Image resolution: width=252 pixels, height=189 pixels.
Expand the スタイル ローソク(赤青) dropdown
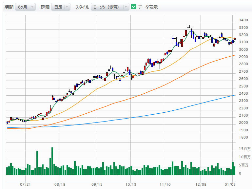coord(110,7)
